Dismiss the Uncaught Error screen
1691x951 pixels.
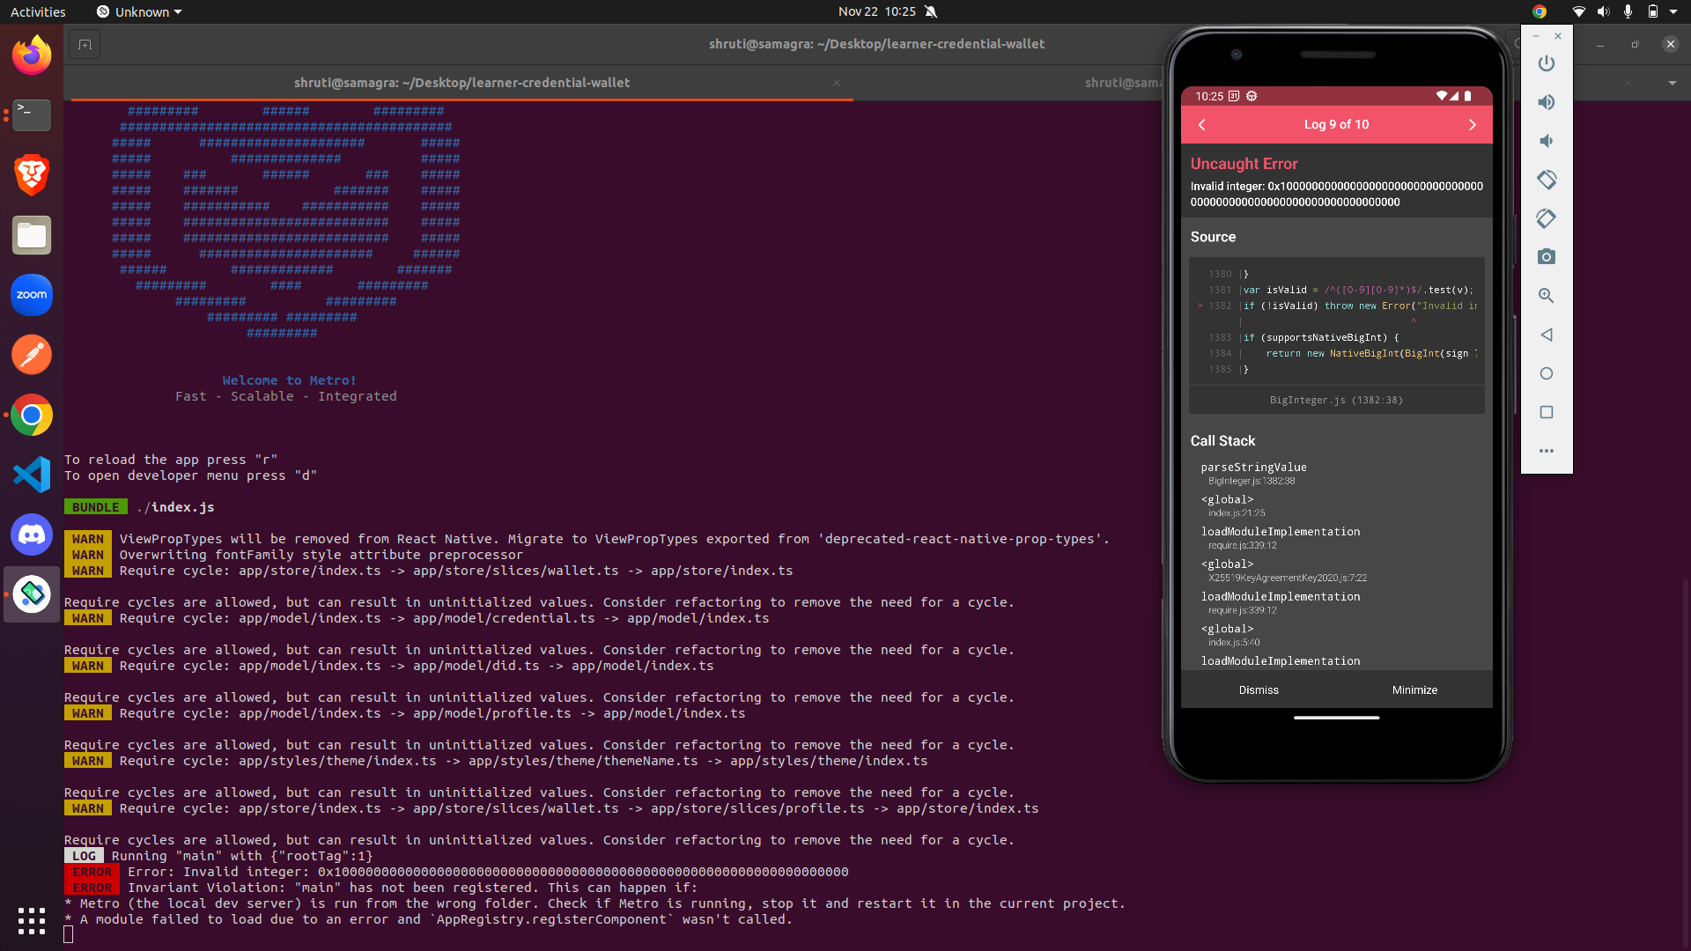(1258, 689)
